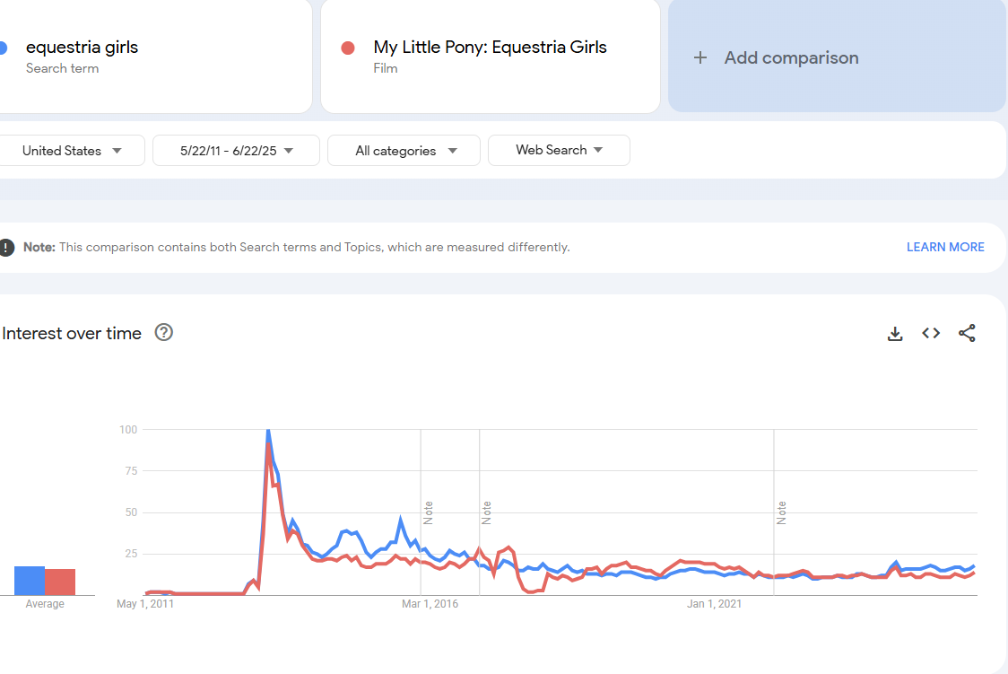Open the United States region dropdown
The height and width of the screenshot is (674, 1008).
(72, 151)
